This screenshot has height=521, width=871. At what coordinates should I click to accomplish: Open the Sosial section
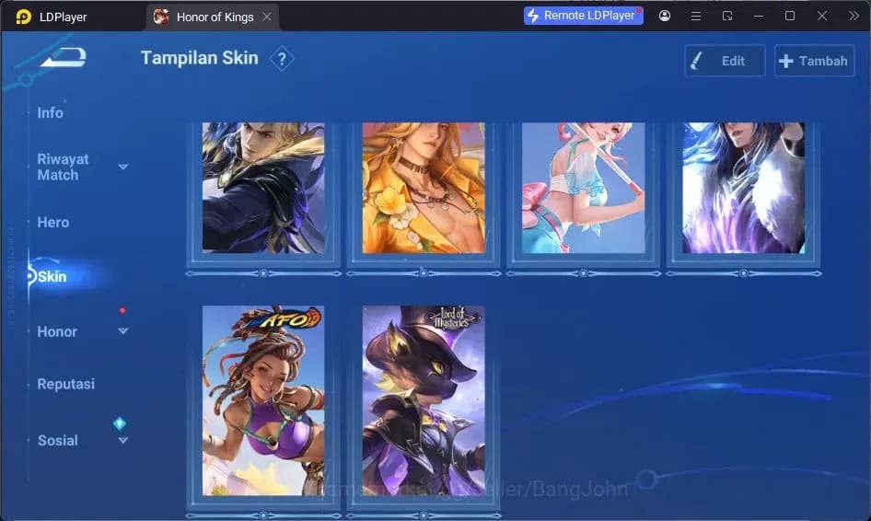click(58, 441)
